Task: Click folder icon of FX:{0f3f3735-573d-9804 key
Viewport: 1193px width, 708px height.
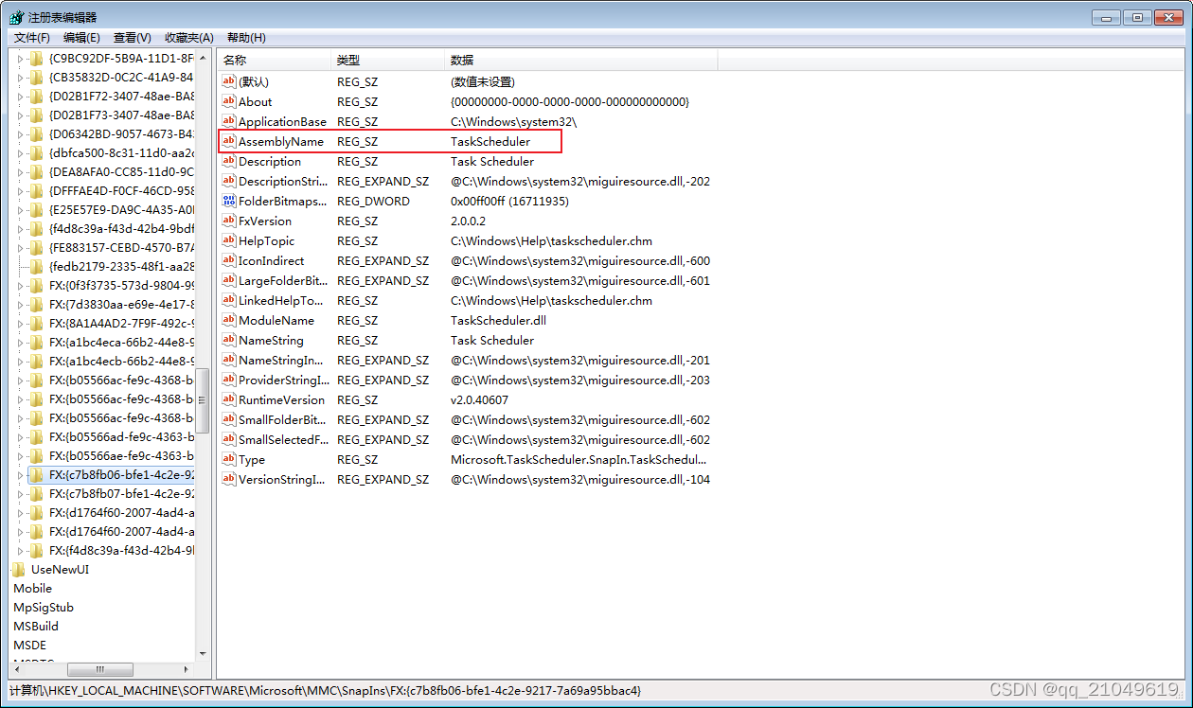Action: (37, 285)
